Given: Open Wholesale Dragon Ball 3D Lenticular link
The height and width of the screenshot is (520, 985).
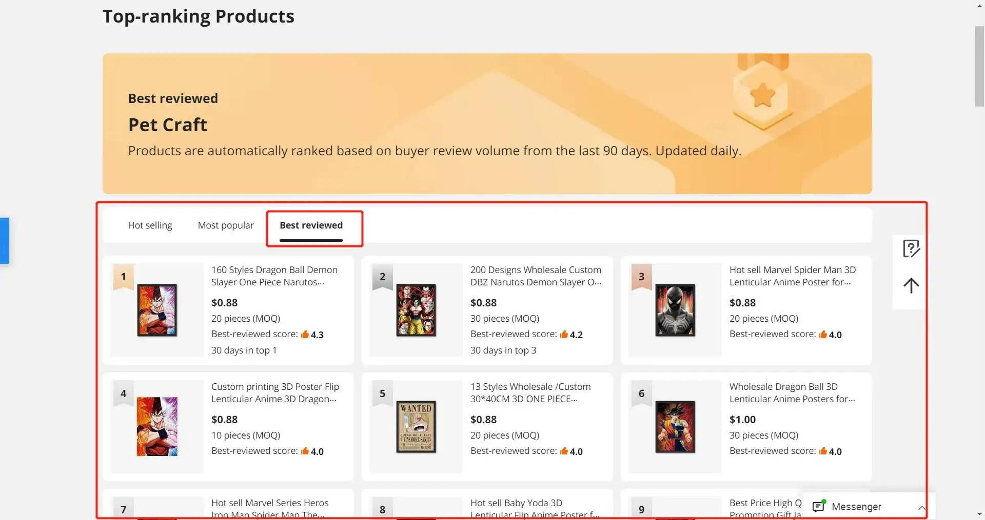Looking at the screenshot, I should click(x=792, y=392).
